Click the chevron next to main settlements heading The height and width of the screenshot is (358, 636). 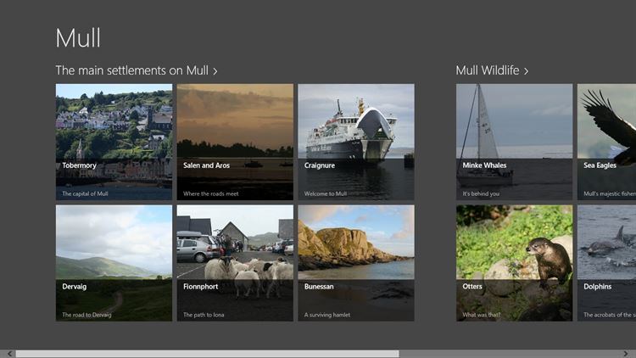(x=215, y=71)
